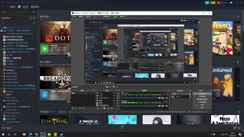Go forward with Steam navigation arrow

click(7, 7)
